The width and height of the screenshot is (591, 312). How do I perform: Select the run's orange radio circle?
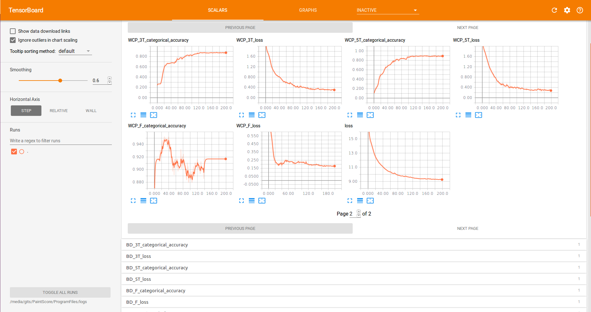(x=22, y=152)
